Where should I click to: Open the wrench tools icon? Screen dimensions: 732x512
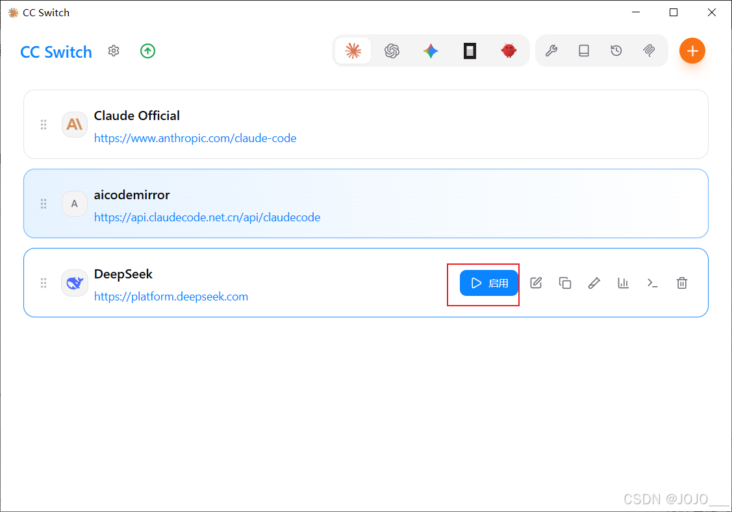(x=551, y=51)
